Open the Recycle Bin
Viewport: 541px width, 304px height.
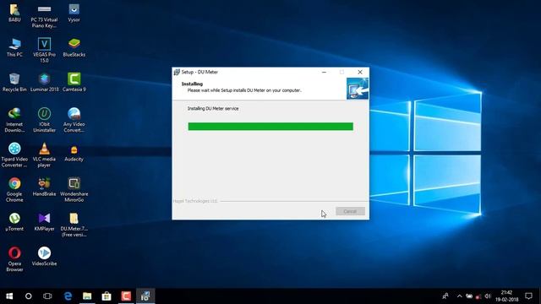[14, 83]
